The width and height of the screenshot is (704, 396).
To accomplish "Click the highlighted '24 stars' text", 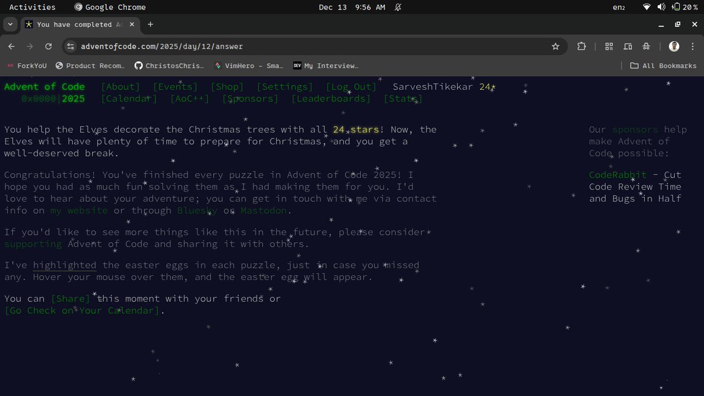I will click(356, 130).
